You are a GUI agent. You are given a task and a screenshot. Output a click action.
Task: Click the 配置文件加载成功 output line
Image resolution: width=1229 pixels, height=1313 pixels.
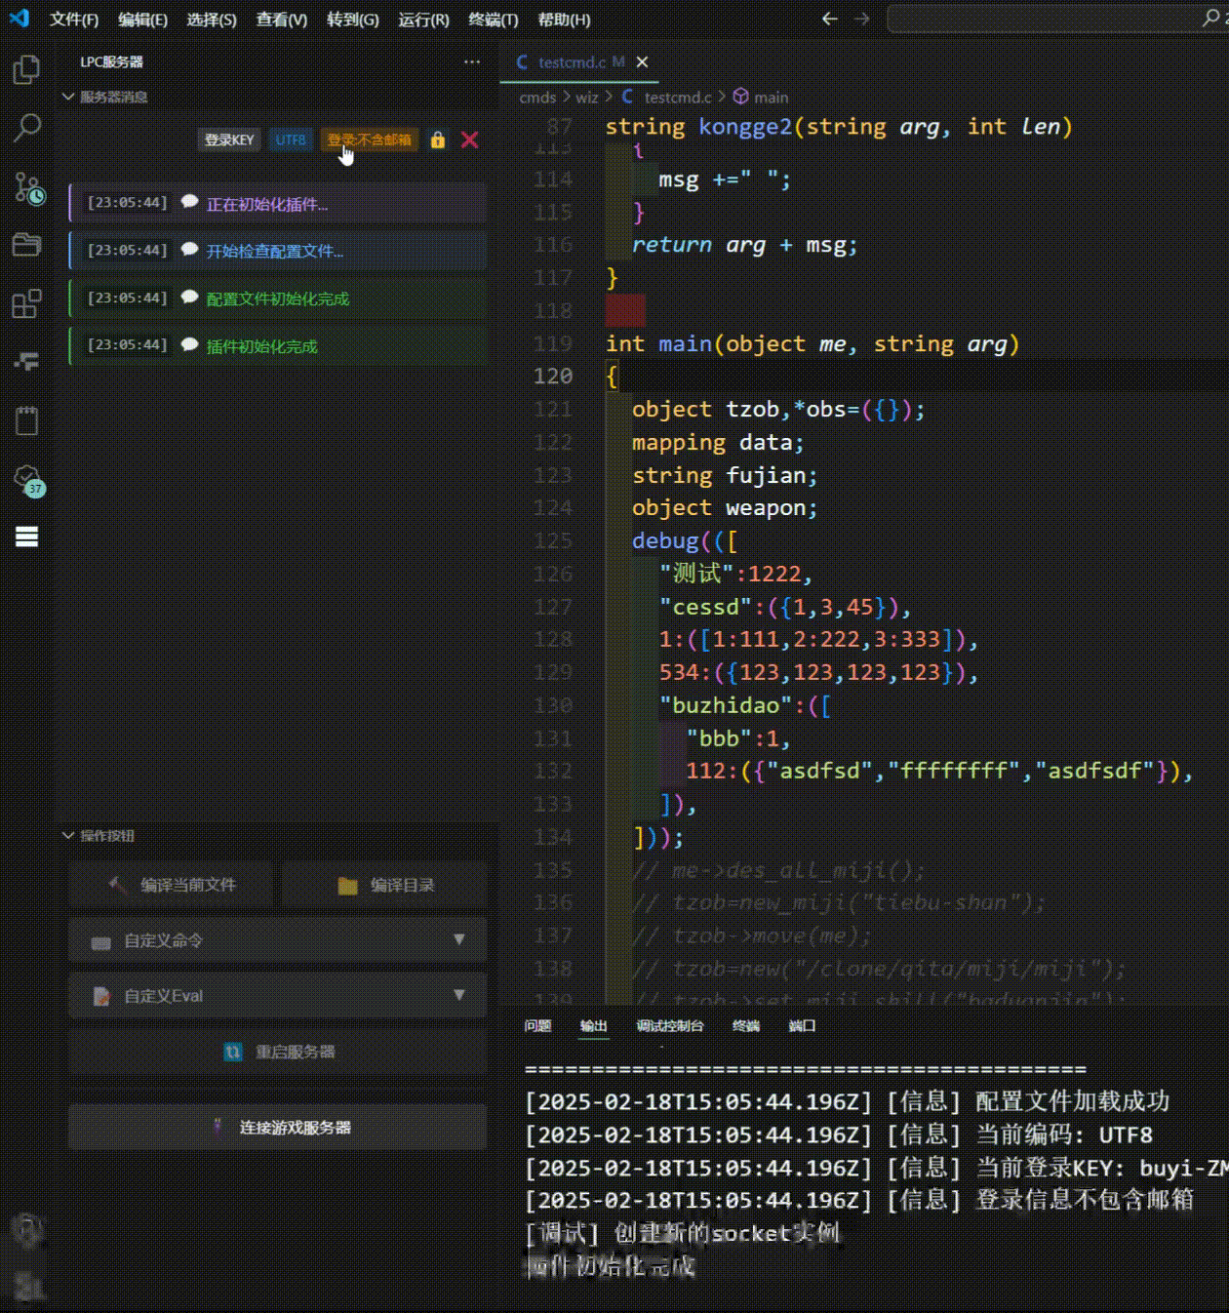point(847,1101)
